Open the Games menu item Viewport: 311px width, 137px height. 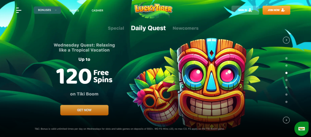pos(74,11)
